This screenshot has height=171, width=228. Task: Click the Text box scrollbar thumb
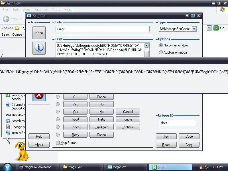tap(146, 54)
